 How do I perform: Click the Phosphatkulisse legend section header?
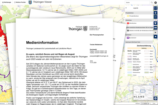click(139, 13)
